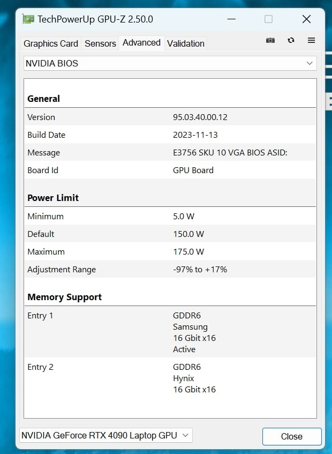Minimize the GPU-Z window

tap(231, 19)
